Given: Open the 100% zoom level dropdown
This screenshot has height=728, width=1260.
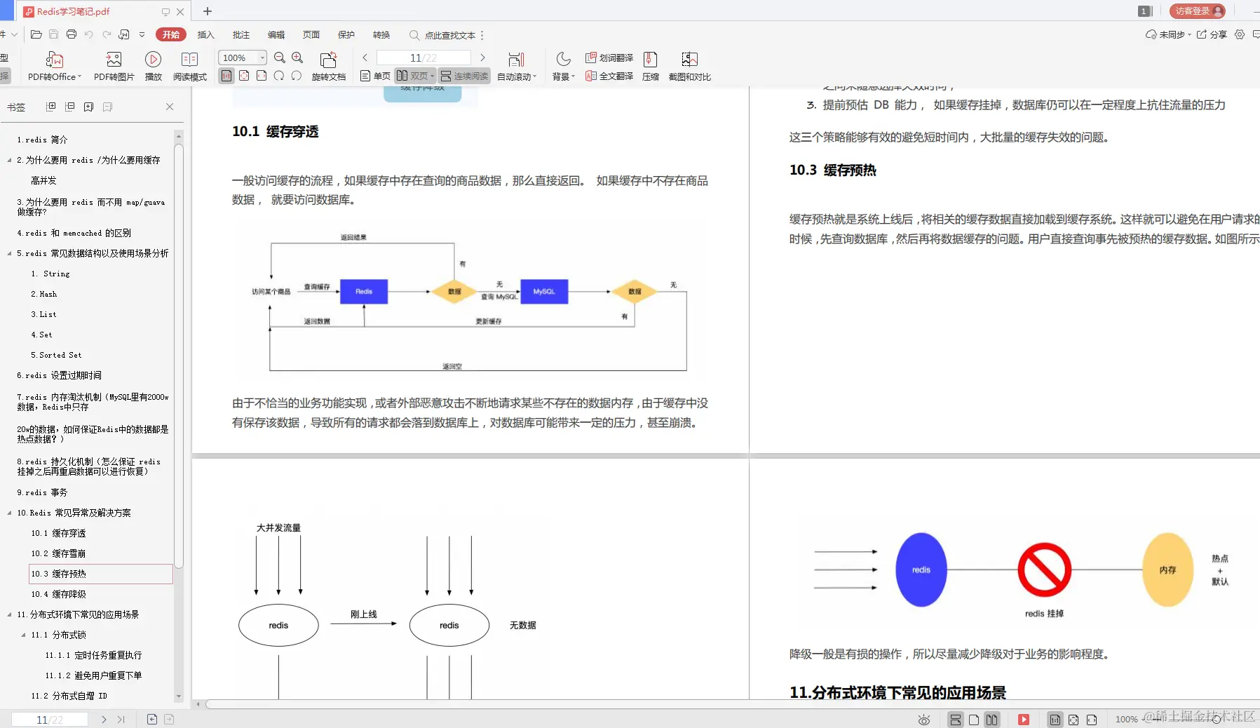Looking at the screenshot, I should point(241,58).
